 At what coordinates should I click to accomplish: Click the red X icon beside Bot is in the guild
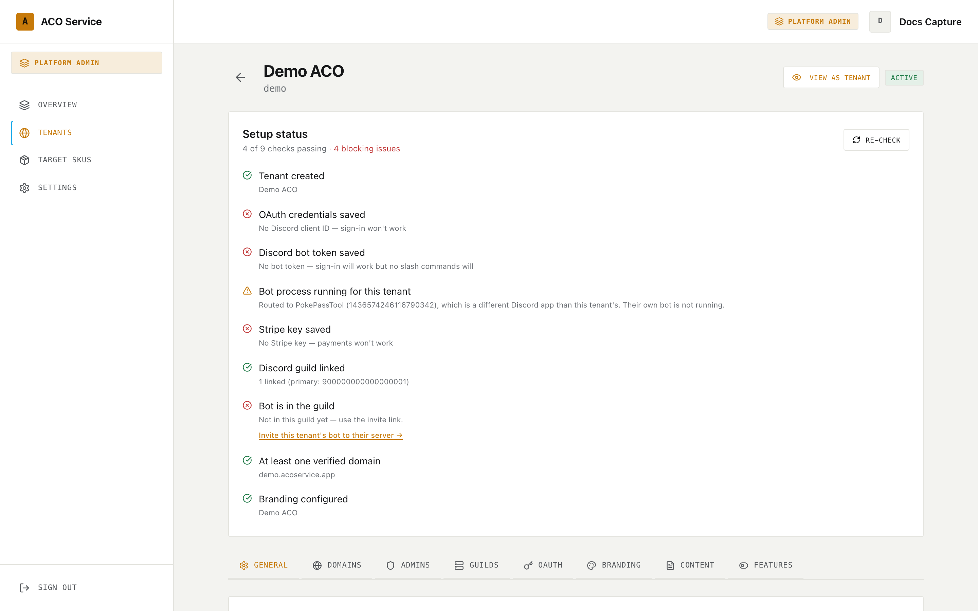[x=247, y=405]
